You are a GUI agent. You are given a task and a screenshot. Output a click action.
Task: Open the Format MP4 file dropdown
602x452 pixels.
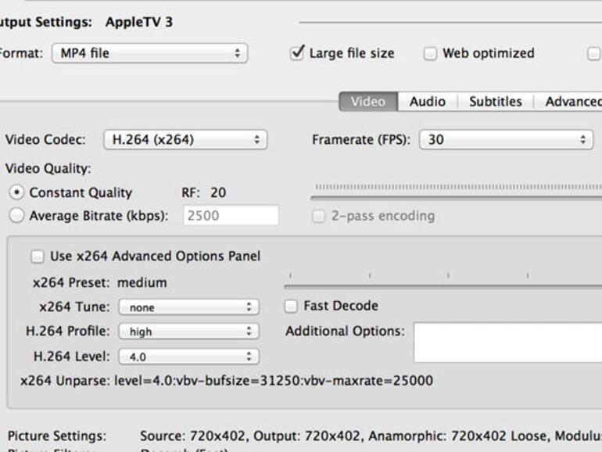(150, 53)
